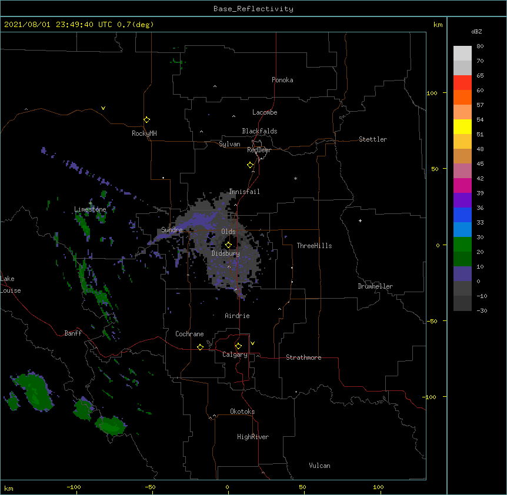Click the Innisfail city label
The width and height of the screenshot is (507, 495).
coord(244,192)
